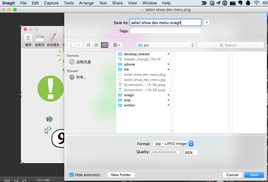Click the circled X icon in menu bar
The height and width of the screenshot is (182, 268).
[x=225, y=3]
